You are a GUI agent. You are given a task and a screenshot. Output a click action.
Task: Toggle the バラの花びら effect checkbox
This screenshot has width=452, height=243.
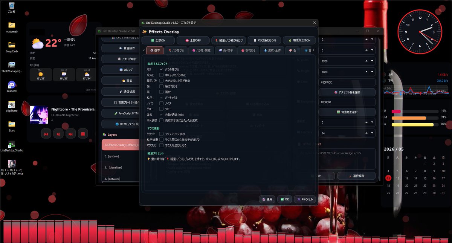[x=161, y=70]
